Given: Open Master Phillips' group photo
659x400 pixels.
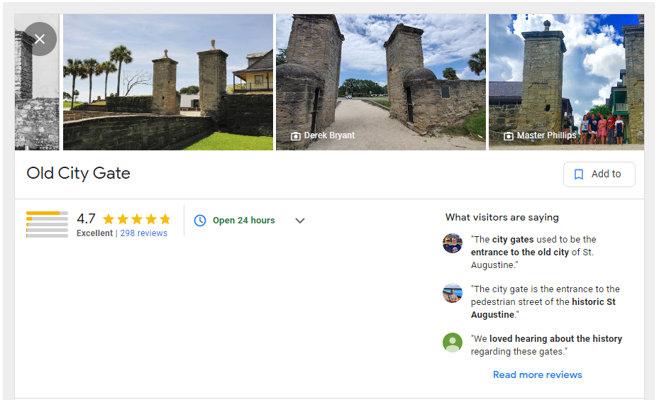Looking at the screenshot, I should click(x=567, y=82).
